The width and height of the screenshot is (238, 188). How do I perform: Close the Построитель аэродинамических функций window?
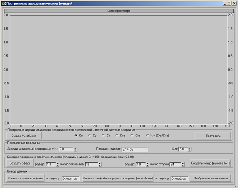[x=234, y=3]
